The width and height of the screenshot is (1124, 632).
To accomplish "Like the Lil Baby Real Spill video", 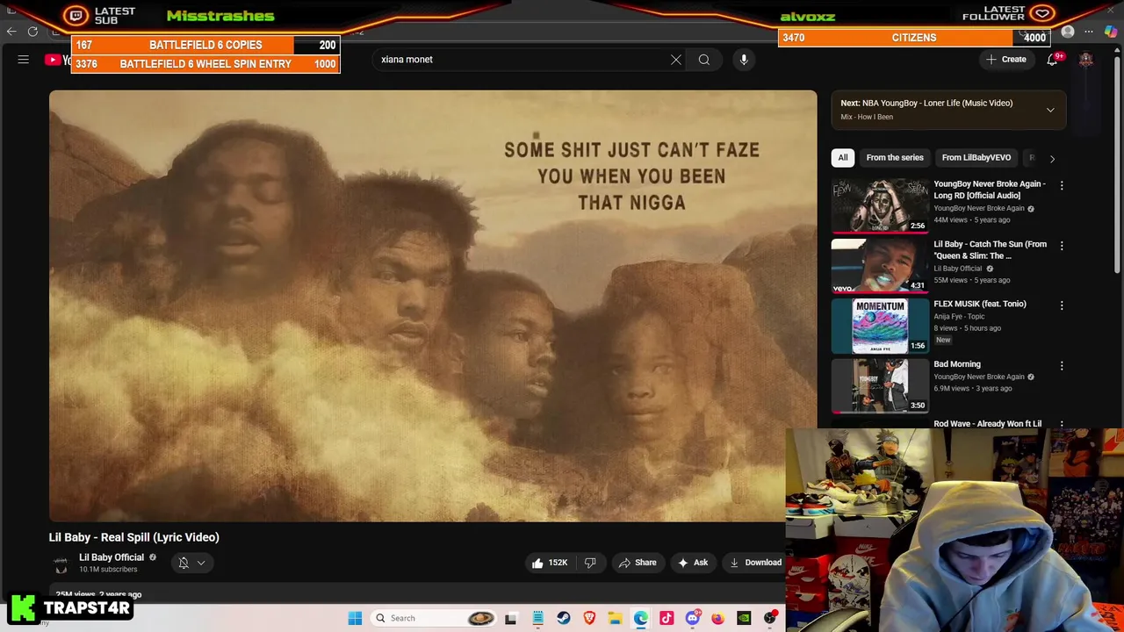I will (549, 563).
